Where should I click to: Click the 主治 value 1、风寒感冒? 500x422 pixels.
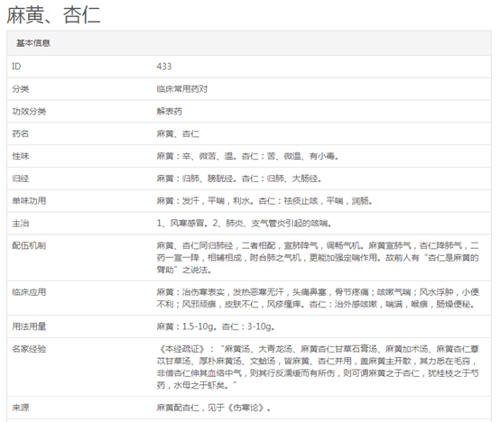coord(244,223)
